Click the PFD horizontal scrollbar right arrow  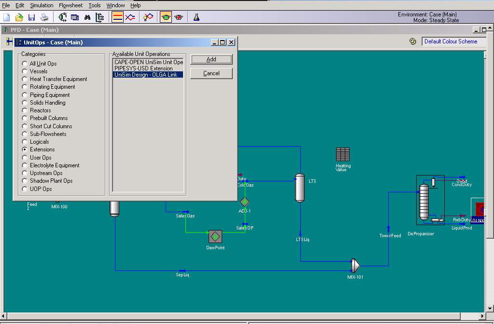click(482, 316)
